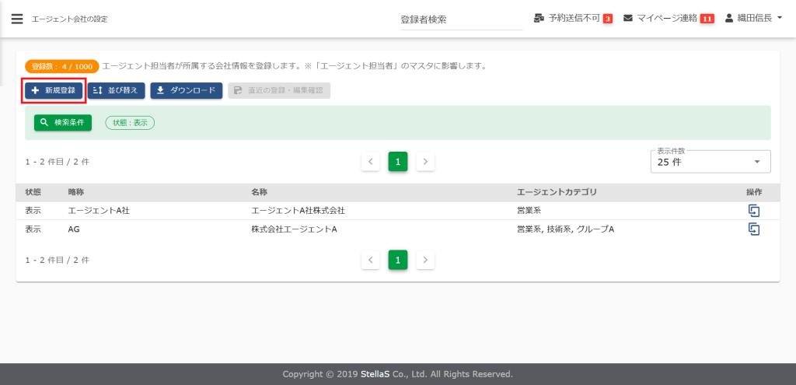Image resolution: width=796 pixels, height=385 pixels.
Task: Click bottom pagination previous arrow
Action: click(x=371, y=260)
